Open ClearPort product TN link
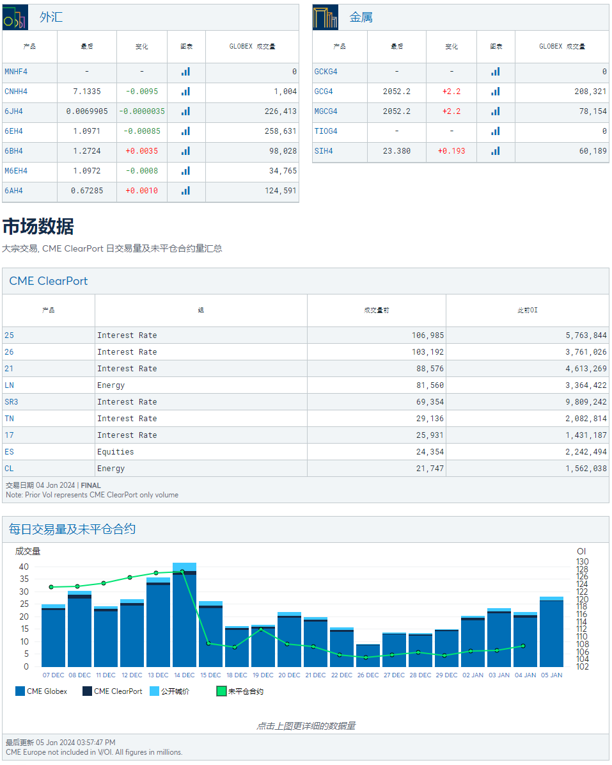Screen dimensions: 612x765 [x=9, y=419]
